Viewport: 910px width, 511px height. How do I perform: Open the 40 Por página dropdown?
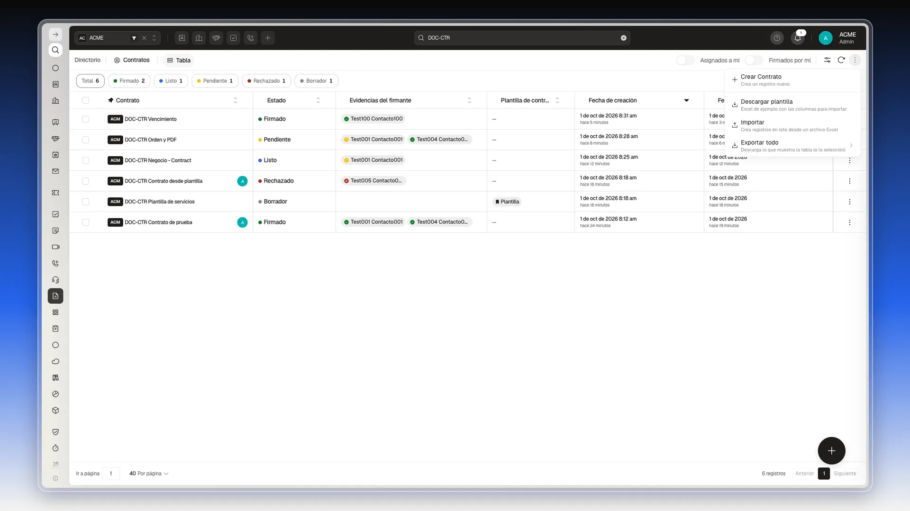click(x=149, y=474)
